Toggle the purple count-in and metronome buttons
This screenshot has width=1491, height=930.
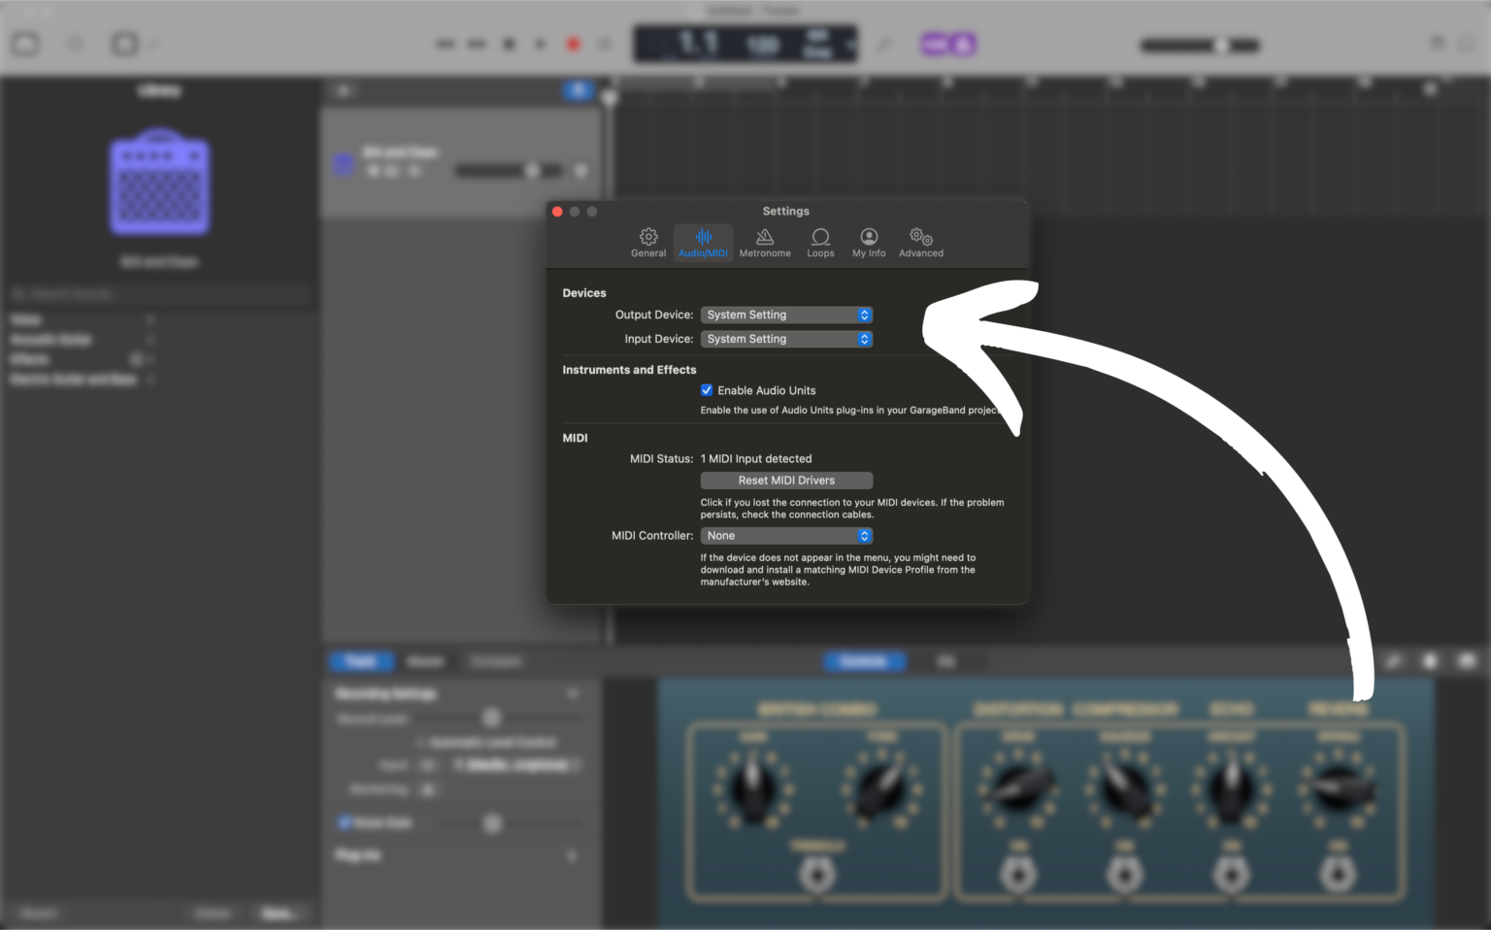point(948,45)
